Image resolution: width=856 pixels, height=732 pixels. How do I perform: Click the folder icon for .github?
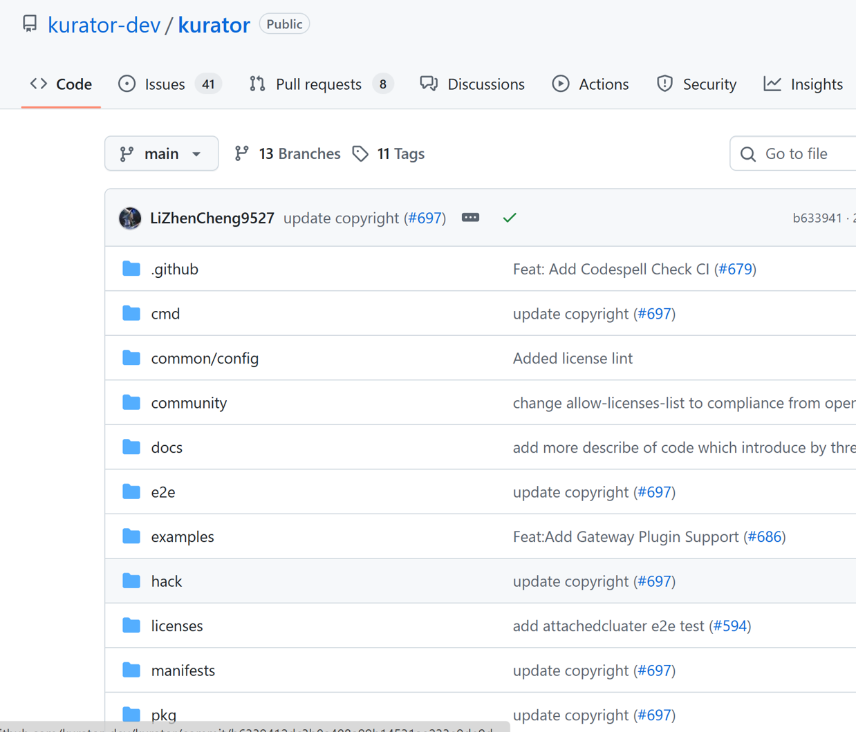131,268
